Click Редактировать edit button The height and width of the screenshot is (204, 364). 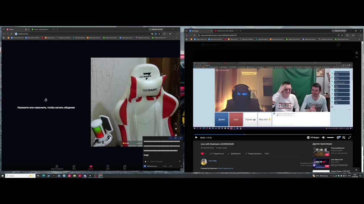[x=253, y=154]
